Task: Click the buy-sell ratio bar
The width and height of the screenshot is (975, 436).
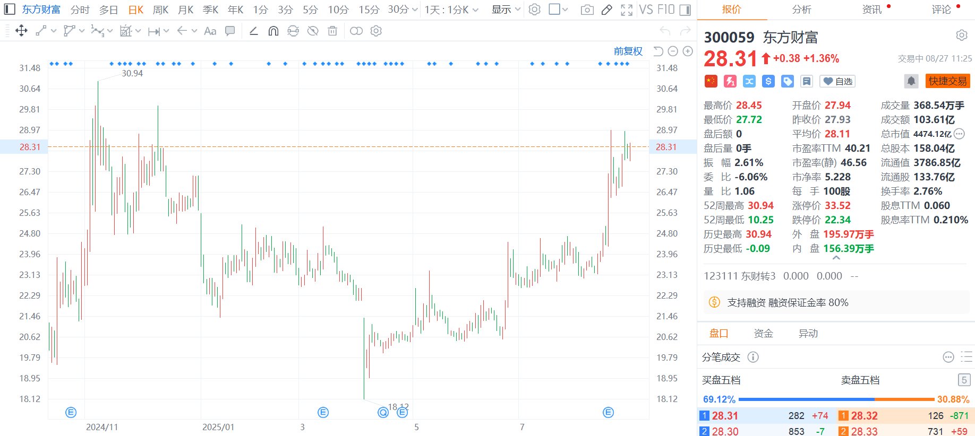Action: pos(836,399)
